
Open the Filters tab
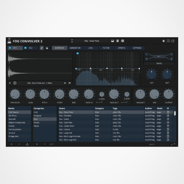coord(106,48)
